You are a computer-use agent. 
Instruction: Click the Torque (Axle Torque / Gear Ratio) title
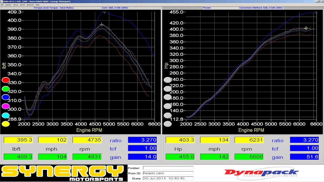click(x=54, y=8)
